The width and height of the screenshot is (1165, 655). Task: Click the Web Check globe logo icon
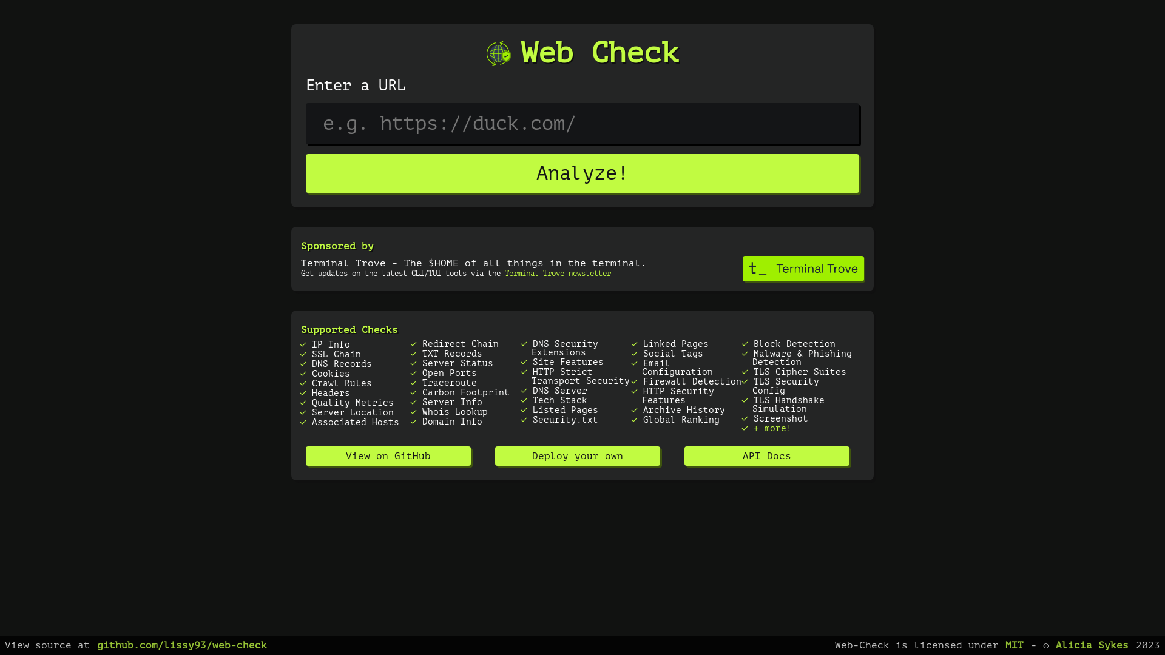click(499, 53)
